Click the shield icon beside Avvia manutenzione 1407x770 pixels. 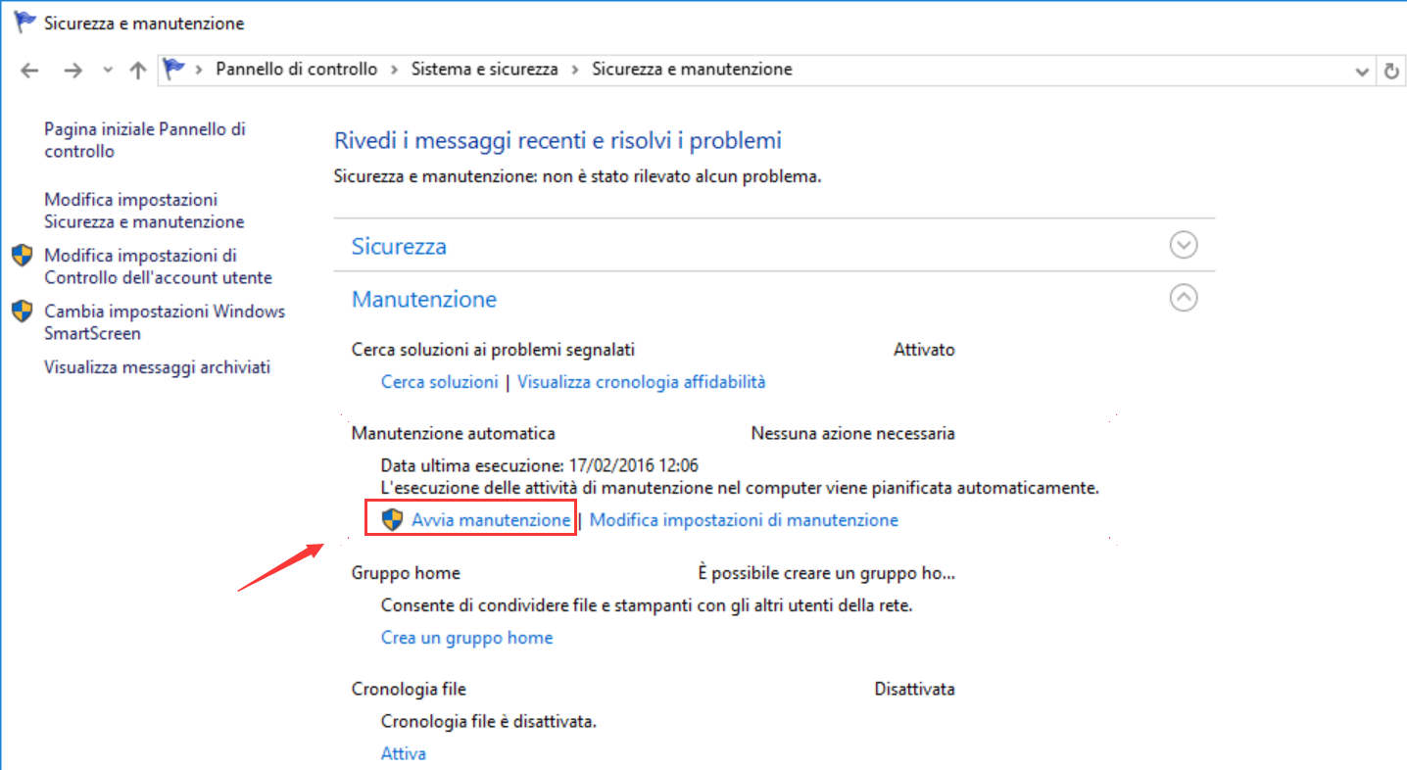click(392, 519)
